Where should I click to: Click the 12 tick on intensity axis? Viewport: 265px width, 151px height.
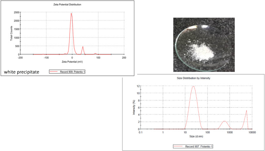138,86
